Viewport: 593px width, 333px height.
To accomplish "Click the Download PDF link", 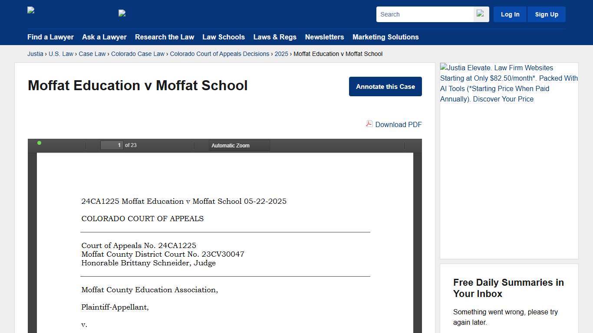I will [398, 124].
